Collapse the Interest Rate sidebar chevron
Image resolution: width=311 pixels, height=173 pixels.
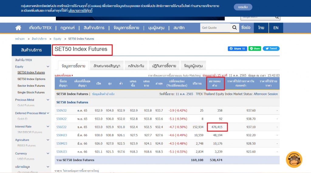48,126
